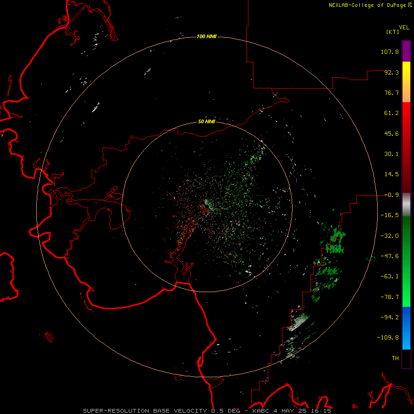Click the -94.2 velocity scale value
Image resolution: width=414 pixels, height=414 pixels.
tap(390, 317)
